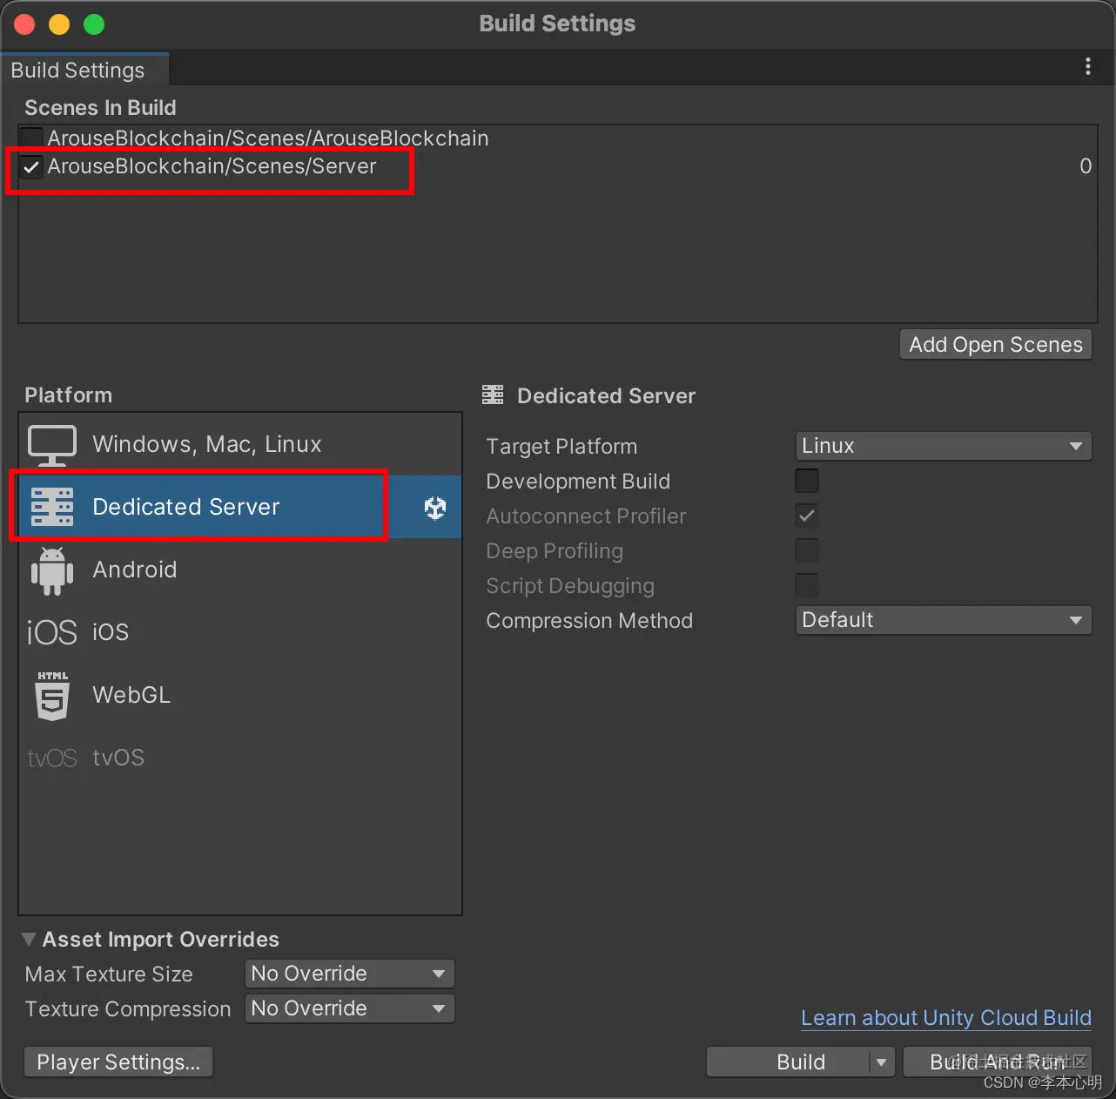The image size is (1116, 1099).
Task: Open the Target Platform Linux dropdown
Action: point(944,446)
